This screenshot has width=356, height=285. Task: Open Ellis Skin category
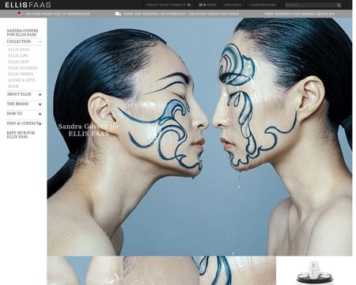(18, 62)
